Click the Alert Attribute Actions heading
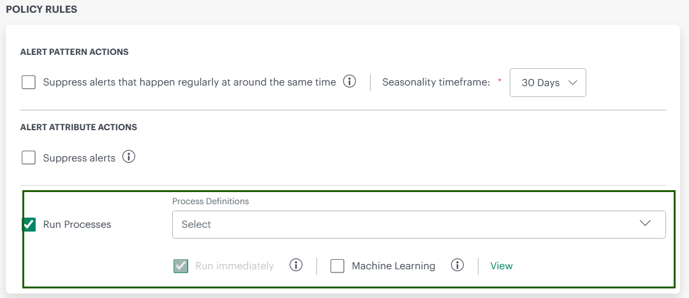Viewport: 689px width, 298px height. coord(78,127)
